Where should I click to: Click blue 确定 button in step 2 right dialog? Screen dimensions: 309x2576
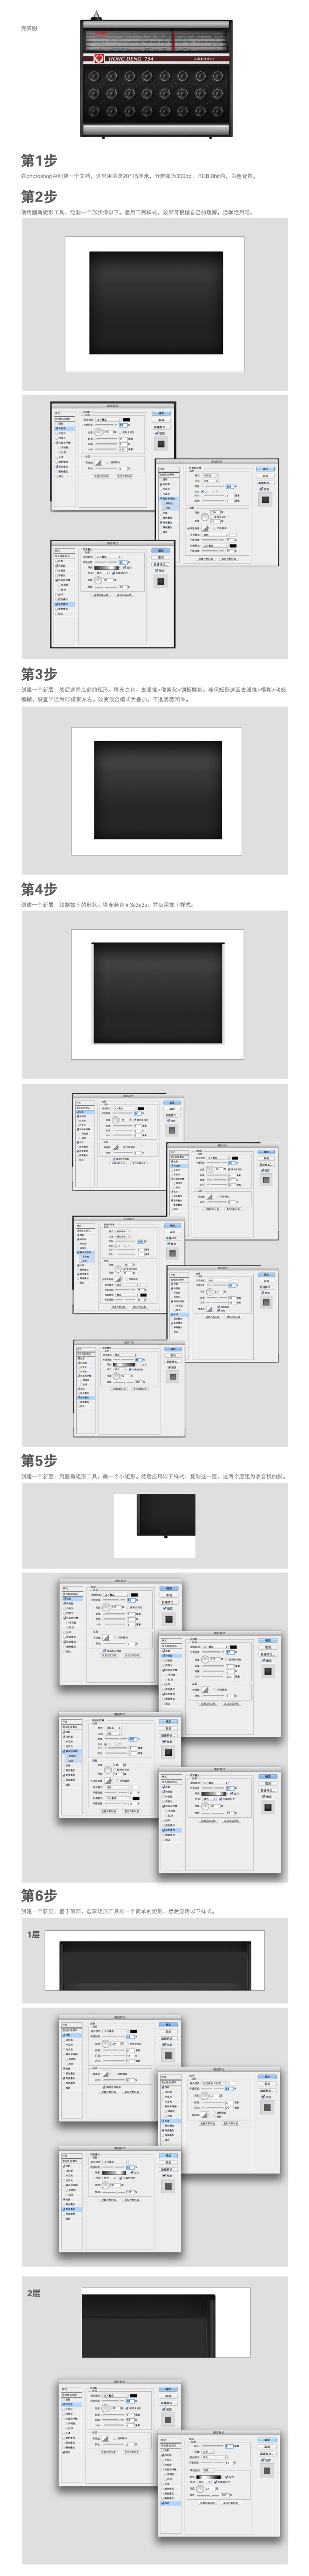click(x=265, y=469)
